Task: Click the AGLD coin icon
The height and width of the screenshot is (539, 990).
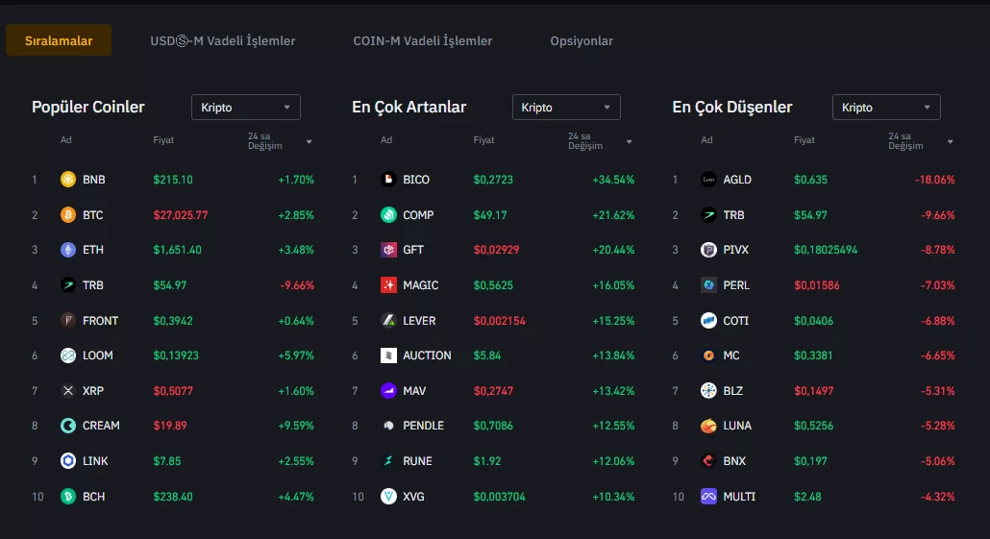Action: coord(708,180)
